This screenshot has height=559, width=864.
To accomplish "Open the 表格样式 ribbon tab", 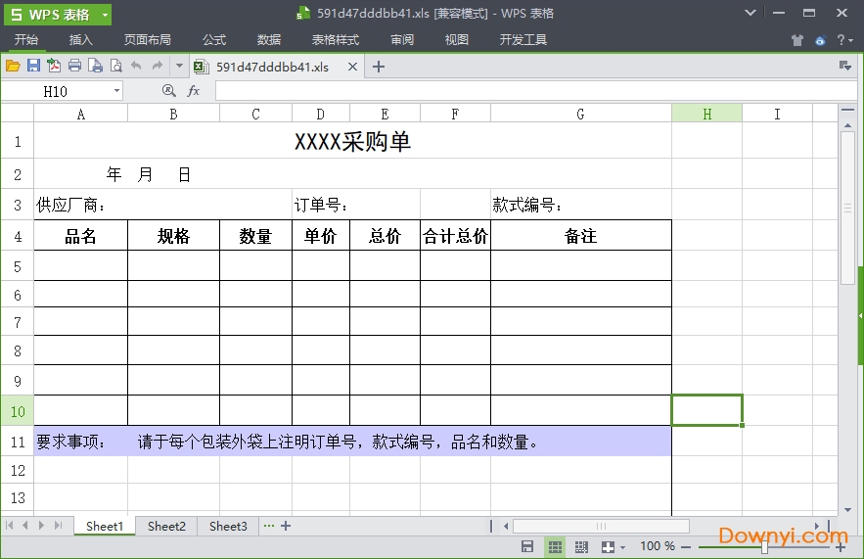I will (335, 40).
